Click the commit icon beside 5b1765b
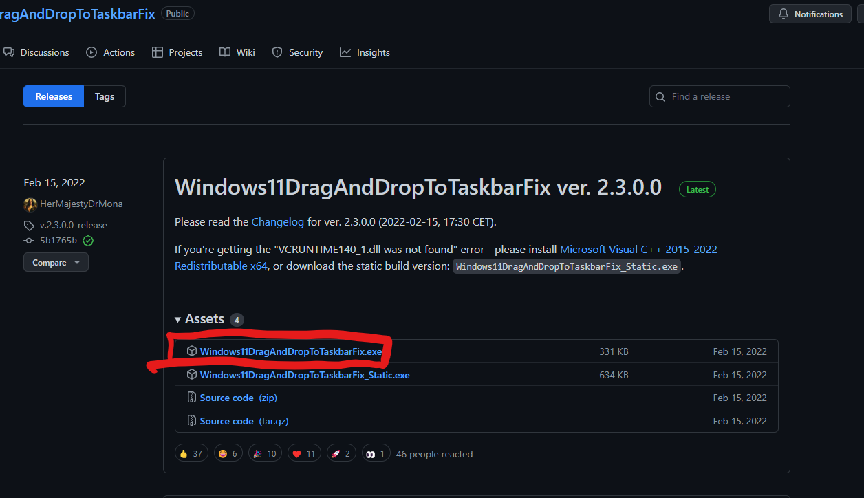Image resolution: width=864 pixels, height=498 pixels. tap(29, 241)
